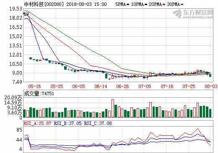Click date axis label 06-14
Image resolution: width=218 pixels, height=153 pixels.
pos(101,86)
